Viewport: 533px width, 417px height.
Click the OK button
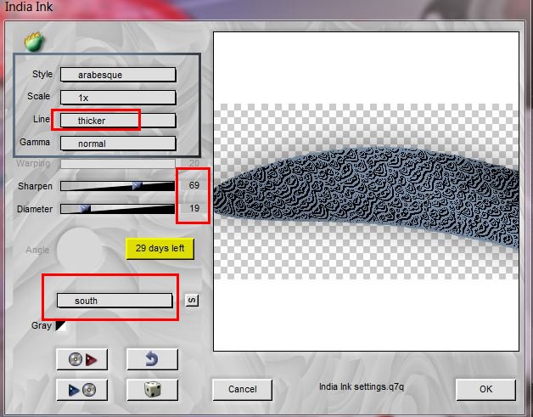tap(485, 390)
